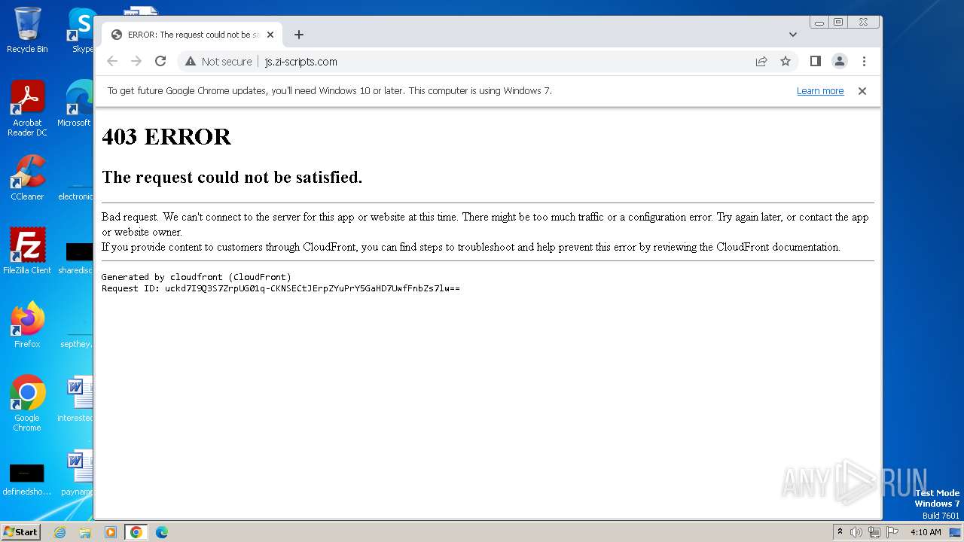The image size is (964, 542).
Task: Open network status tray icon
Action: [x=874, y=532]
